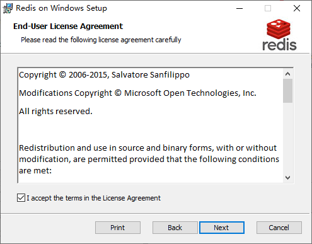Click the greyed-out maximize button
312x244 pixels.
(268, 8)
